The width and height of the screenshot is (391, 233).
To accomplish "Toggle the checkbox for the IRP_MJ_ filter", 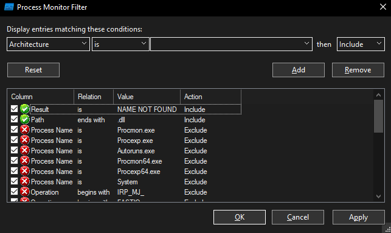I will point(14,192).
